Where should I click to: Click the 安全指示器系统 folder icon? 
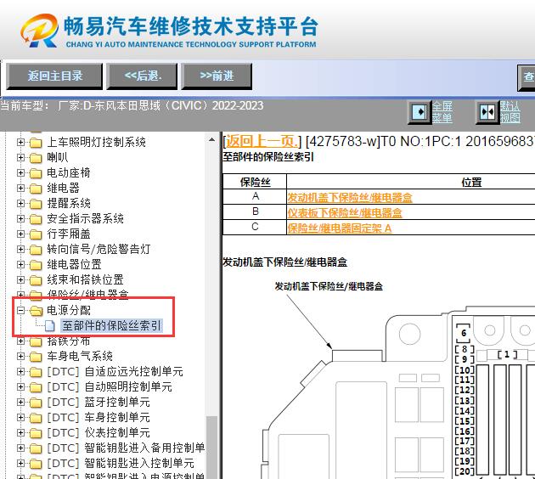click(x=36, y=219)
